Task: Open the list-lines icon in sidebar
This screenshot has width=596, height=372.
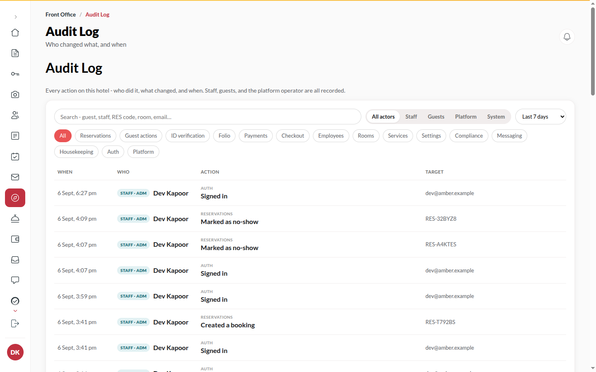Action: pos(15,136)
